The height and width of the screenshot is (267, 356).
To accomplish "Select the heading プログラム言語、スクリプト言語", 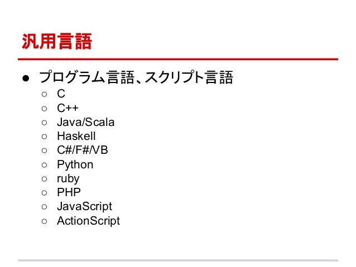I will (136, 77).
